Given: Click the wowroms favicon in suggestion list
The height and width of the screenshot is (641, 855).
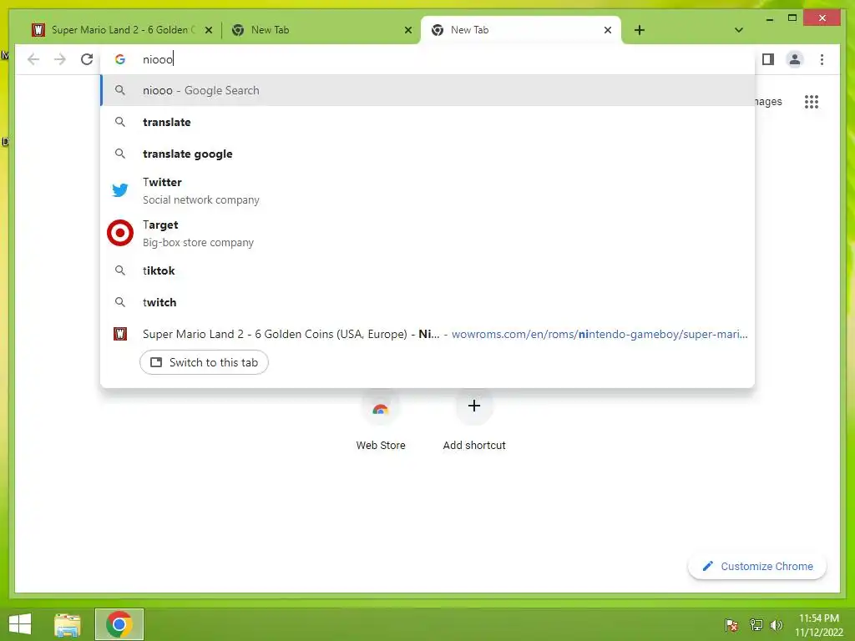Looking at the screenshot, I should pyautogui.click(x=120, y=334).
